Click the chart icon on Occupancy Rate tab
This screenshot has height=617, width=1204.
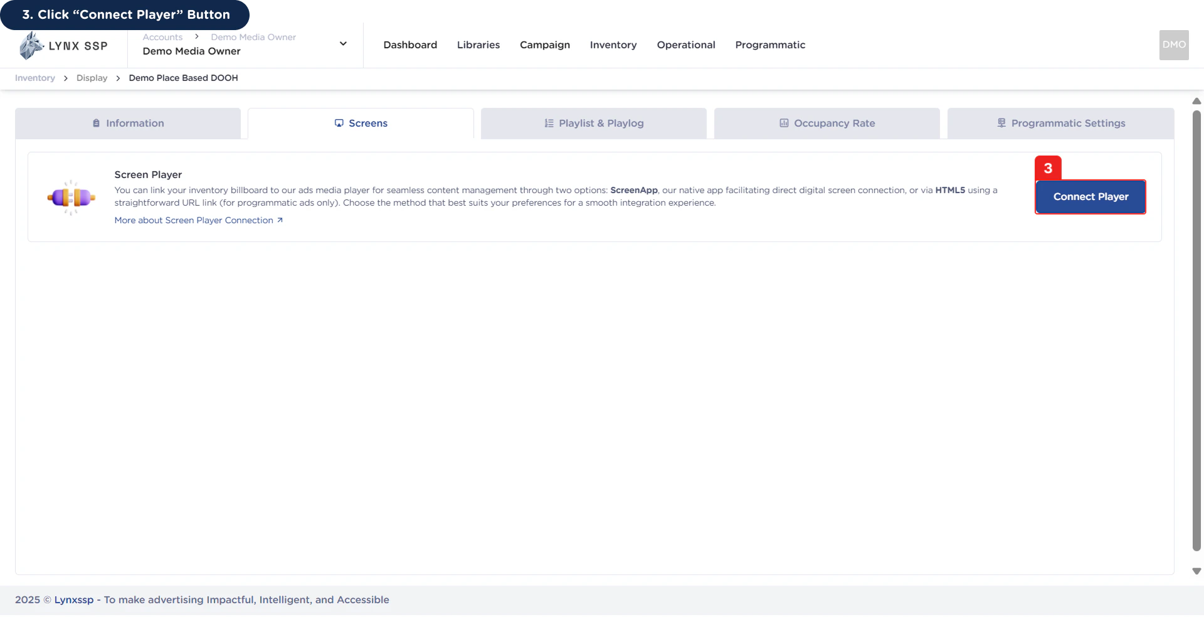click(784, 123)
